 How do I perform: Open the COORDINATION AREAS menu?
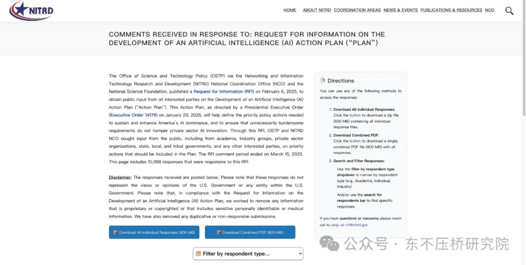357,10
